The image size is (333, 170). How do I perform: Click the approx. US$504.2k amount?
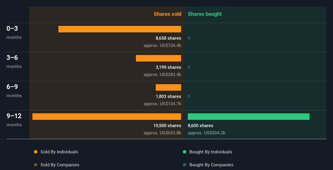[x=206, y=133]
